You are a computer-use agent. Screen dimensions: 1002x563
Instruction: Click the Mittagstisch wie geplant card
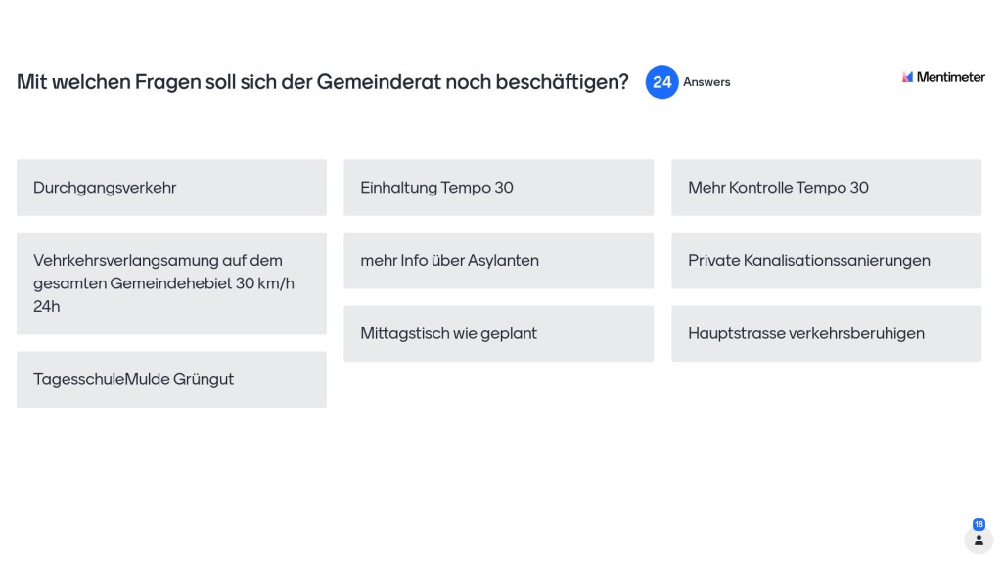click(x=498, y=333)
